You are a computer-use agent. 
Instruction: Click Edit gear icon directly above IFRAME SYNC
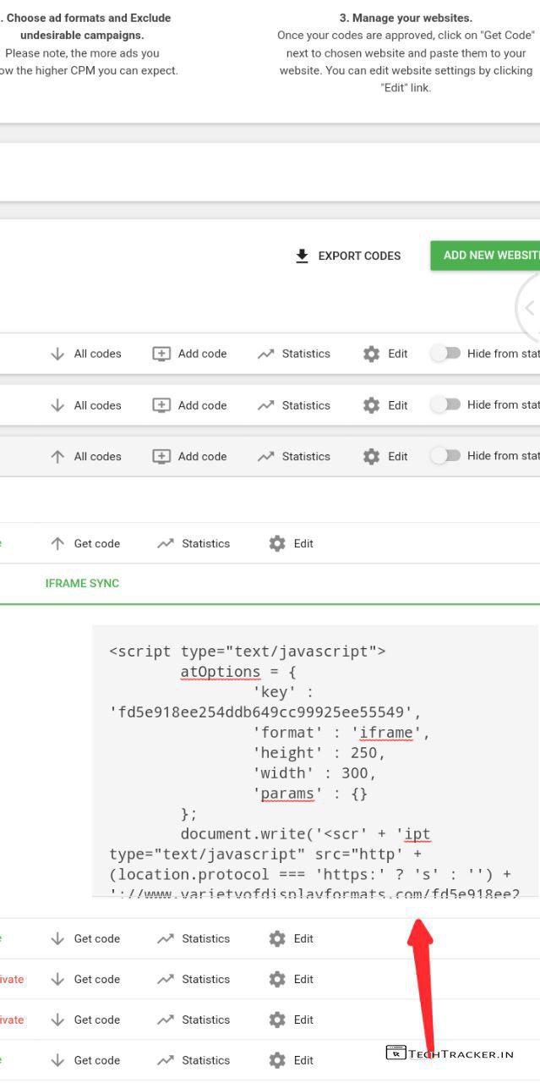coord(277,544)
